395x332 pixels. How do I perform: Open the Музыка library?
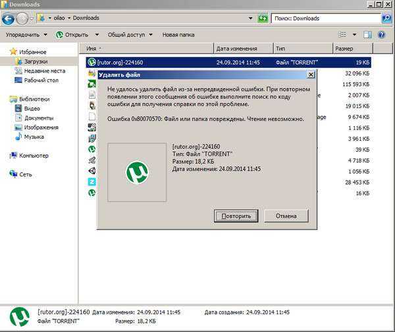34,137
